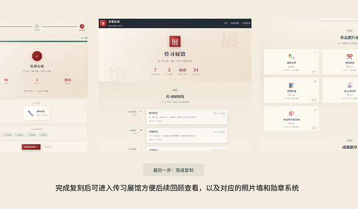Open the 首页 nav item in header

click(x=225, y=23)
